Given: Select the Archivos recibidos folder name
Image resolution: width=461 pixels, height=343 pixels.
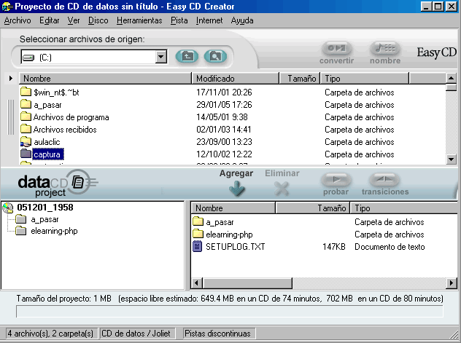Looking at the screenshot, I should coord(65,130).
